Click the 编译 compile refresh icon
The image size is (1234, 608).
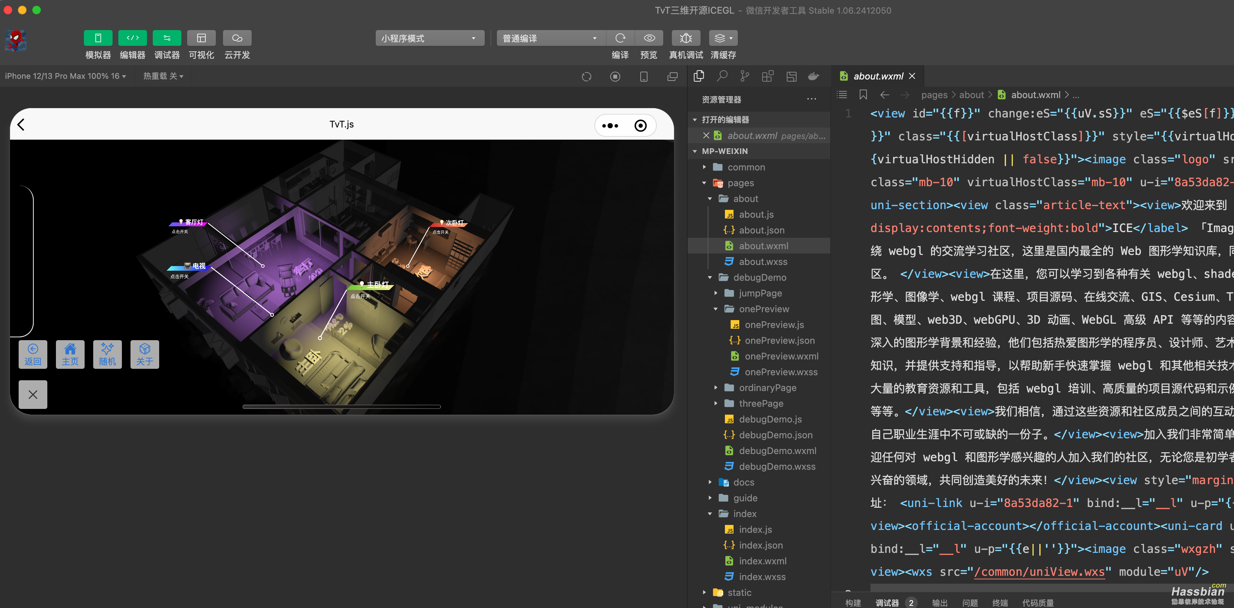(x=620, y=38)
